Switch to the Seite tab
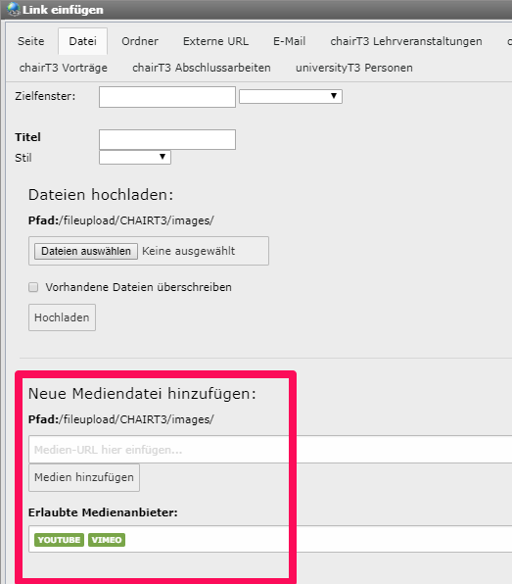 pos(31,41)
